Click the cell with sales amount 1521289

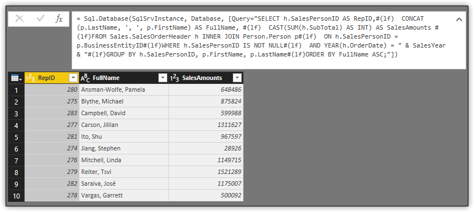(x=206, y=172)
